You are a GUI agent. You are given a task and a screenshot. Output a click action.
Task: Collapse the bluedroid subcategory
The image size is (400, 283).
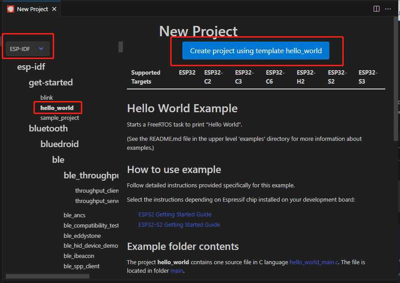(x=59, y=144)
